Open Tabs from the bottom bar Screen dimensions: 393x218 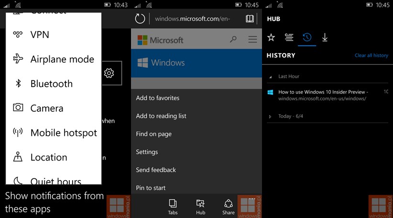(x=173, y=207)
